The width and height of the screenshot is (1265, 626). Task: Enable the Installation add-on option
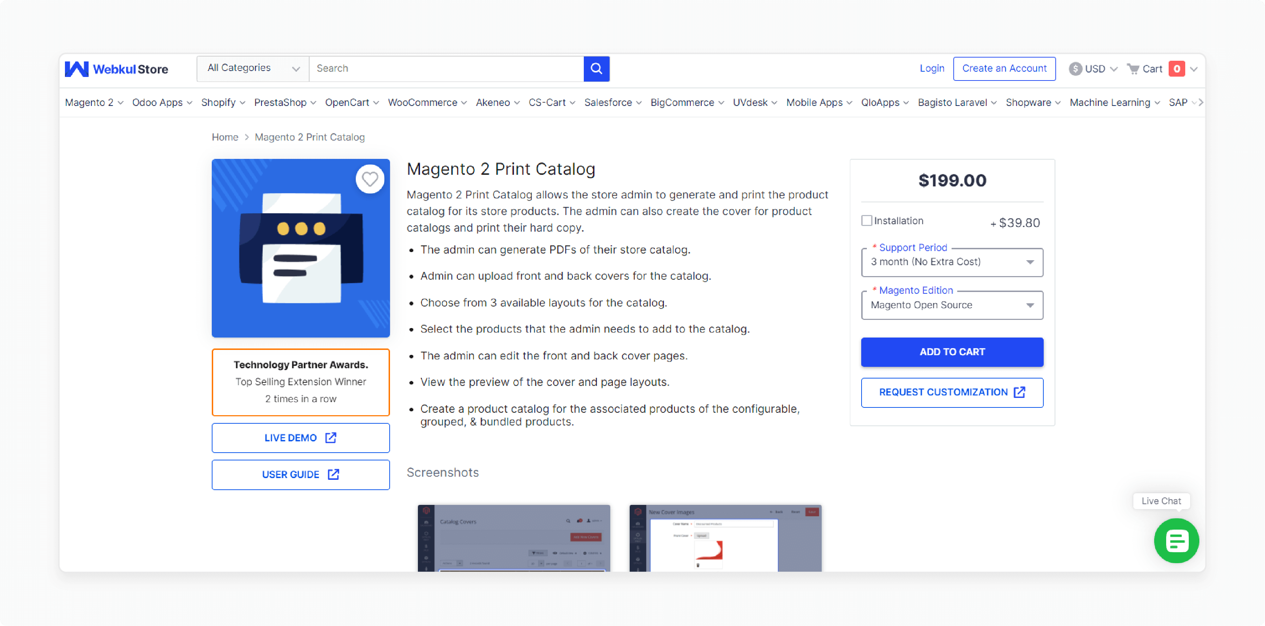[x=867, y=220]
